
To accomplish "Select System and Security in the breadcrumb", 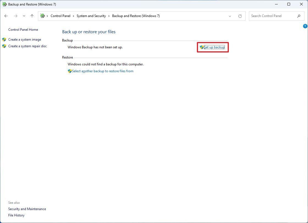I will click(x=91, y=16).
